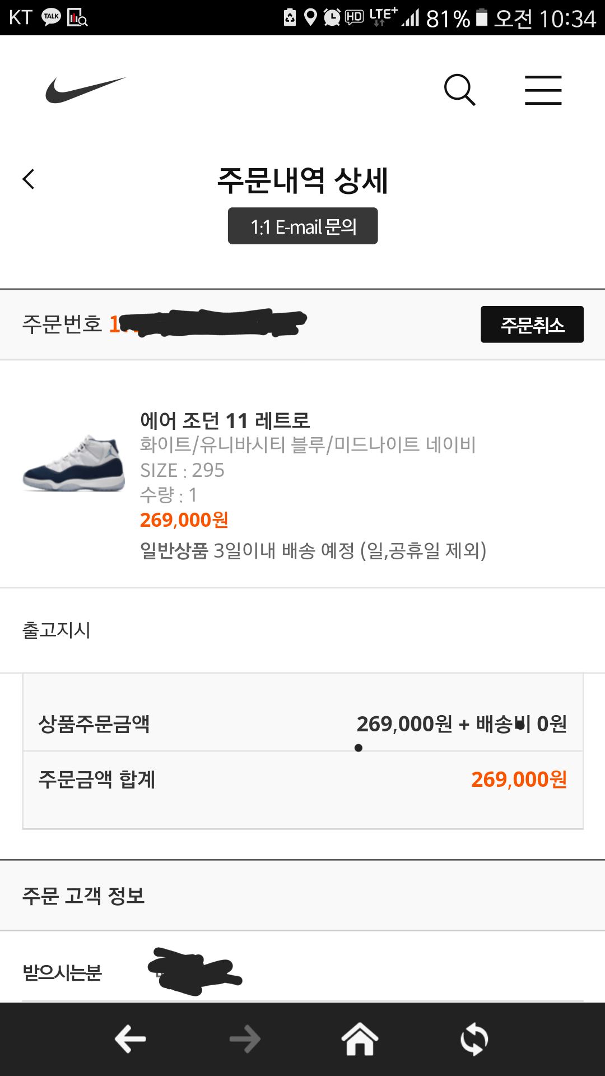This screenshot has height=1076, width=605.
Task: Tap the 주문번호 order number
Action: [207, 324]
